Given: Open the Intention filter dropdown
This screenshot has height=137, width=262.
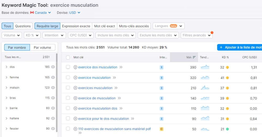Looking at the screenshot, I should click(x=54, y=35).
